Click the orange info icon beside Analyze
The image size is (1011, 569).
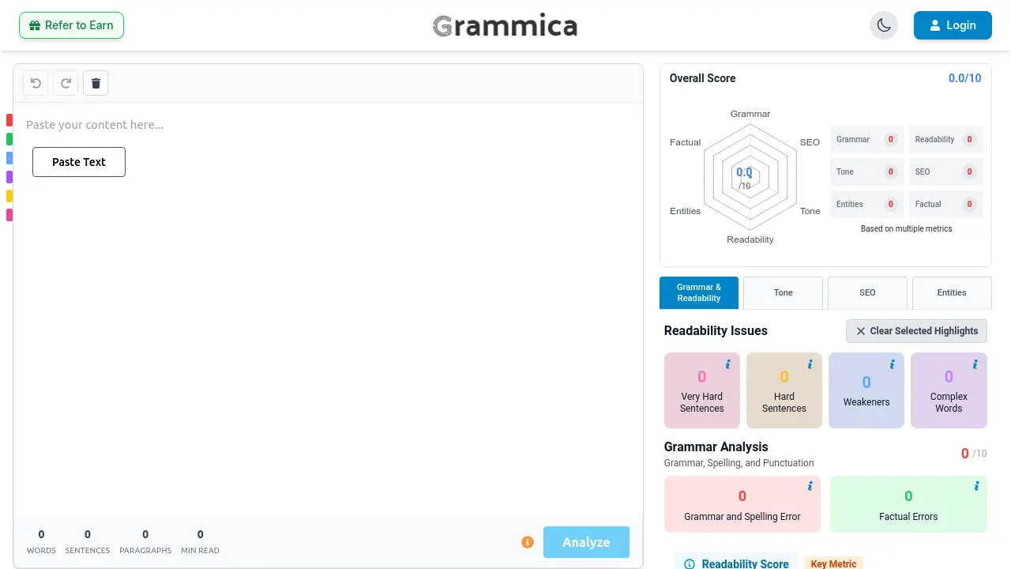528,542
